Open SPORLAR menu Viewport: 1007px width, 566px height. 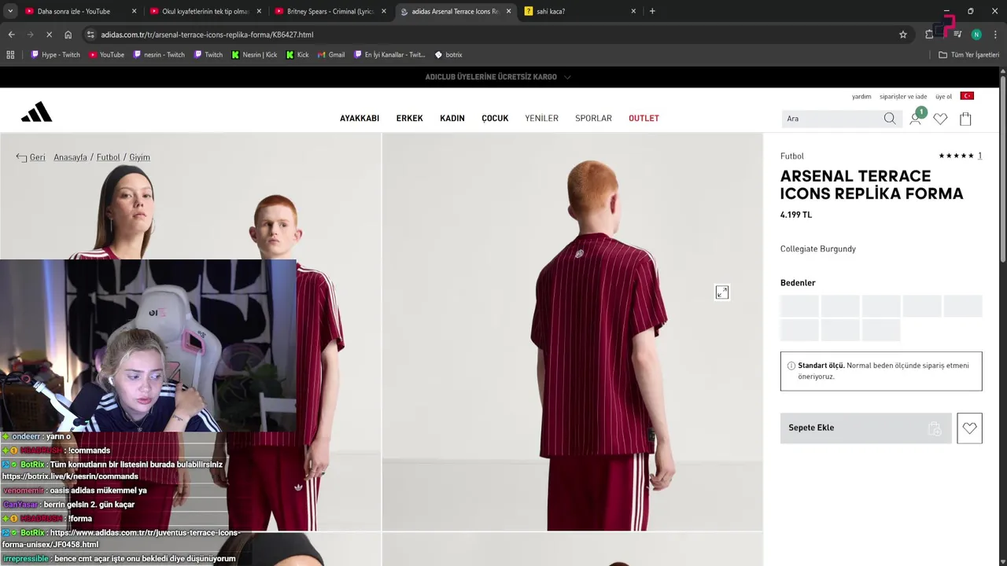point(593,119)
